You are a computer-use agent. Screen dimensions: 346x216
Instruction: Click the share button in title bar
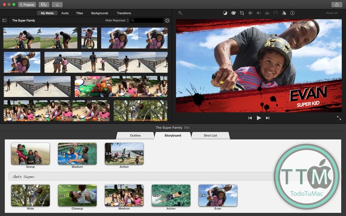pyautogui.click(x=336, y=4)
